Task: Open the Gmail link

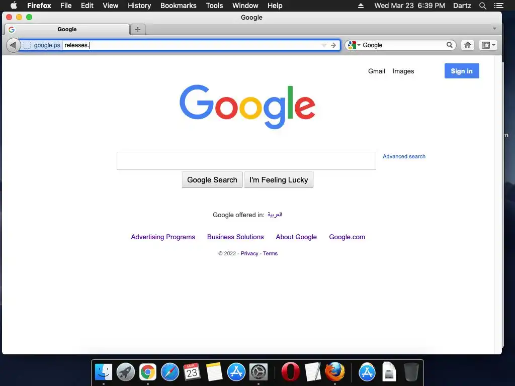Action: (x=376, y=71)
